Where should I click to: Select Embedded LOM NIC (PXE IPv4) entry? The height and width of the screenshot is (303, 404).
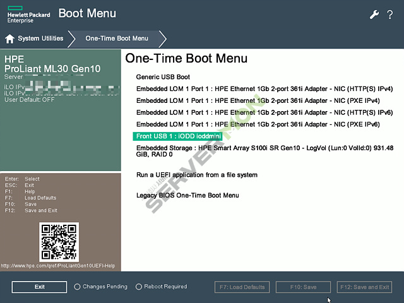[258, 101]
